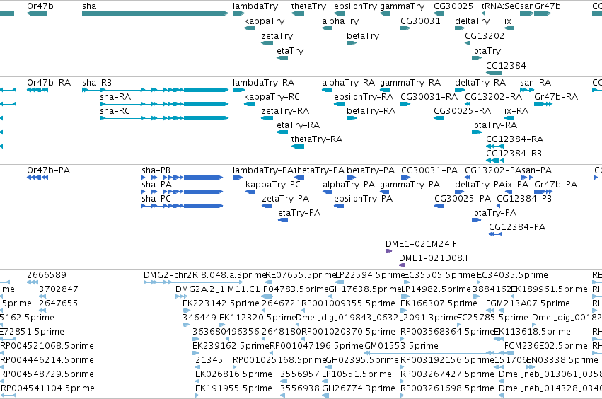The width and height of the screenshot is (602, 399).
Task: Click the CG30031-RA transcript label
Action: [429, 97]
